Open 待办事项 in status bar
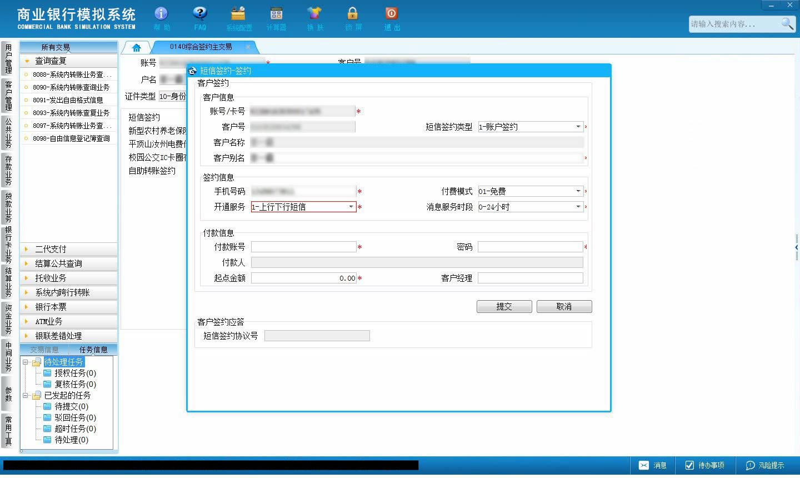Screen dimensions: 800x478 [704, 465]
